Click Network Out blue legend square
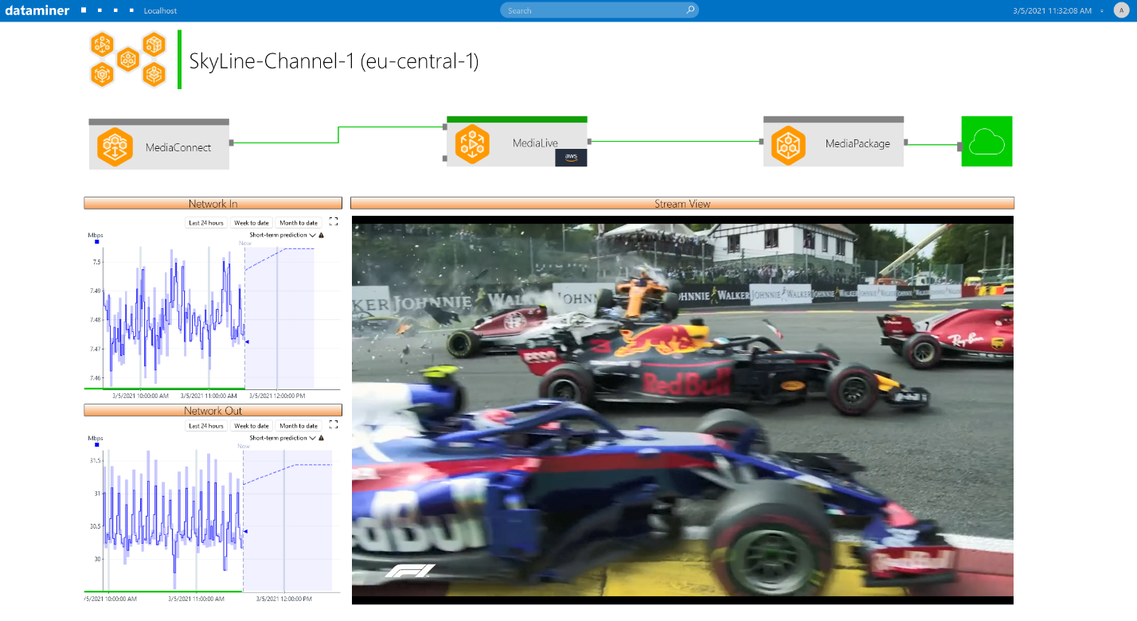Viewport: 1137px width, 621px height. (97, 444)
